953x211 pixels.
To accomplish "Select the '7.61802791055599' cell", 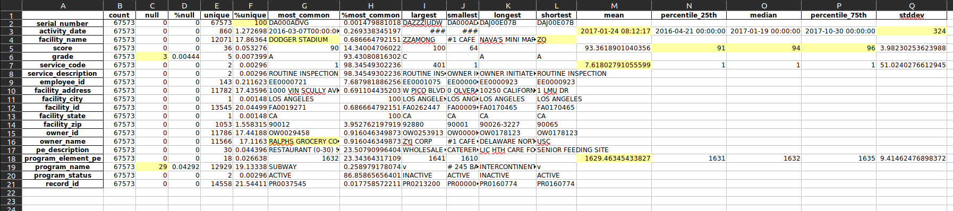I will [x=614, y=65].
